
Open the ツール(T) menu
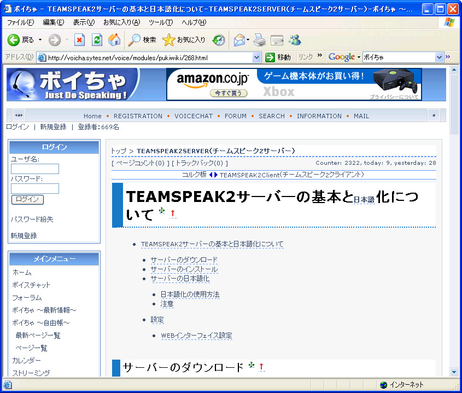161,22
